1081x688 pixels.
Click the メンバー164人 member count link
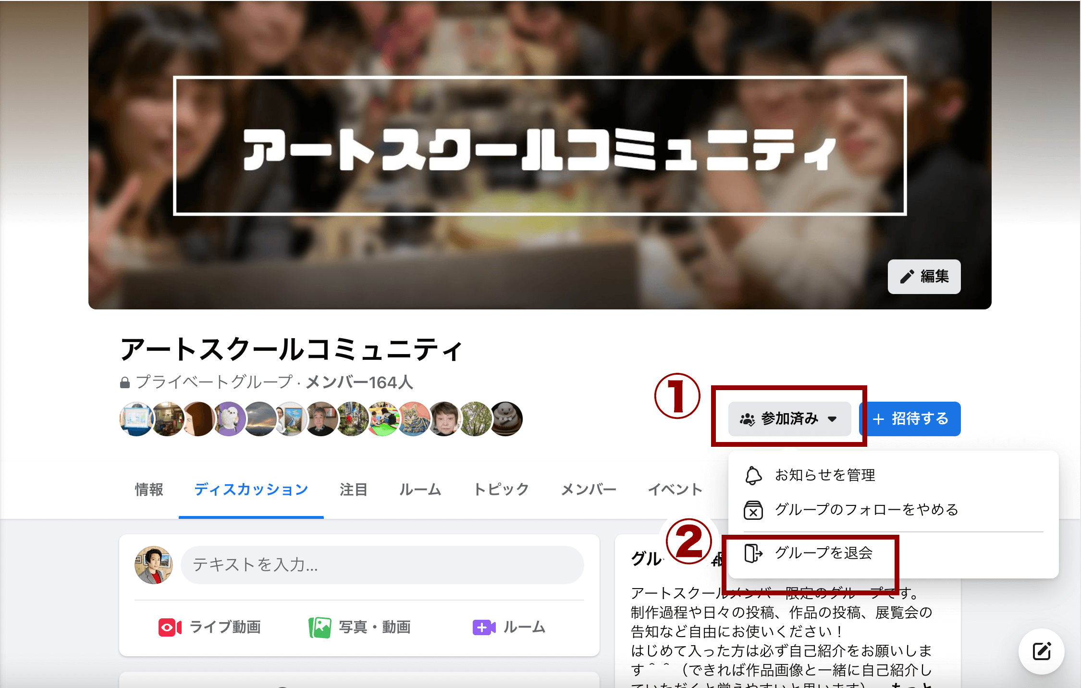click(359, 382)
